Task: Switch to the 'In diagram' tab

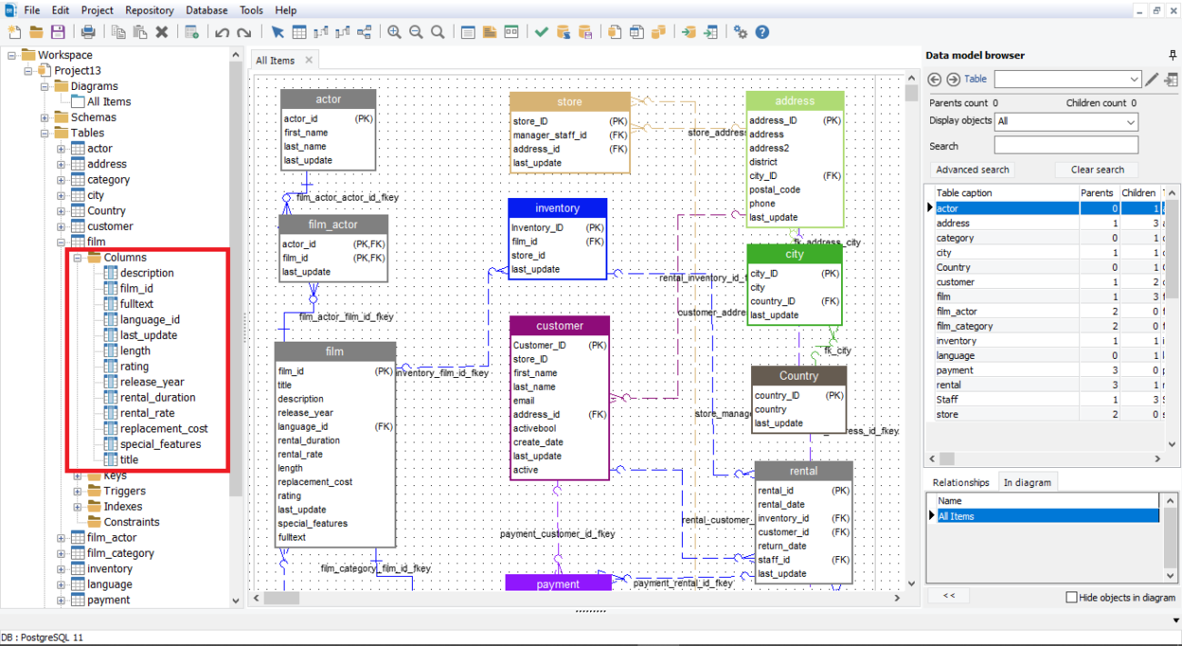Action: click(x=1028, y=482)
